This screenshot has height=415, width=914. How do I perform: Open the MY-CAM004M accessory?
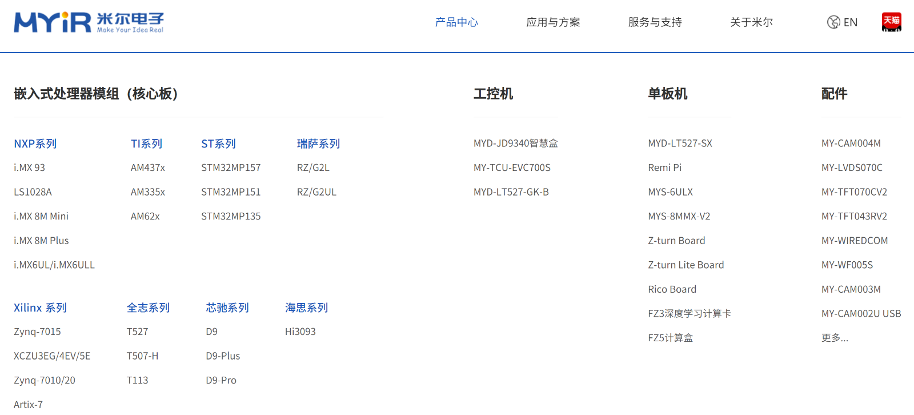[851, 143]
